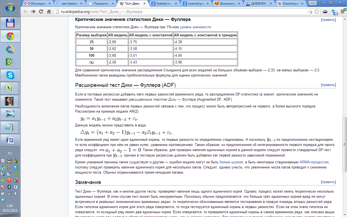The width and height of the screenshot is (347, 217).
Task: Click the -4,04 table cell
Action: [x=205, y=55]
